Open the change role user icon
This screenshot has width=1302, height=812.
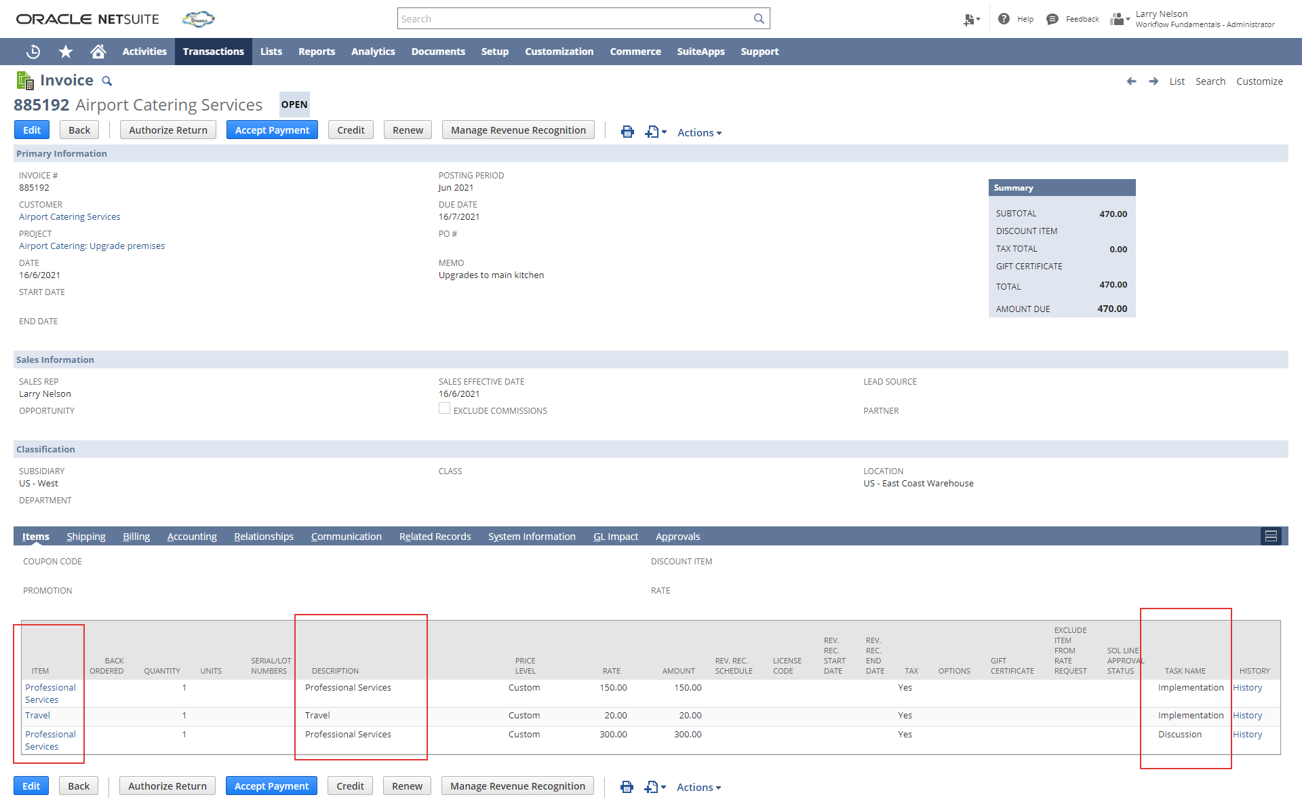coord(1117,19)
